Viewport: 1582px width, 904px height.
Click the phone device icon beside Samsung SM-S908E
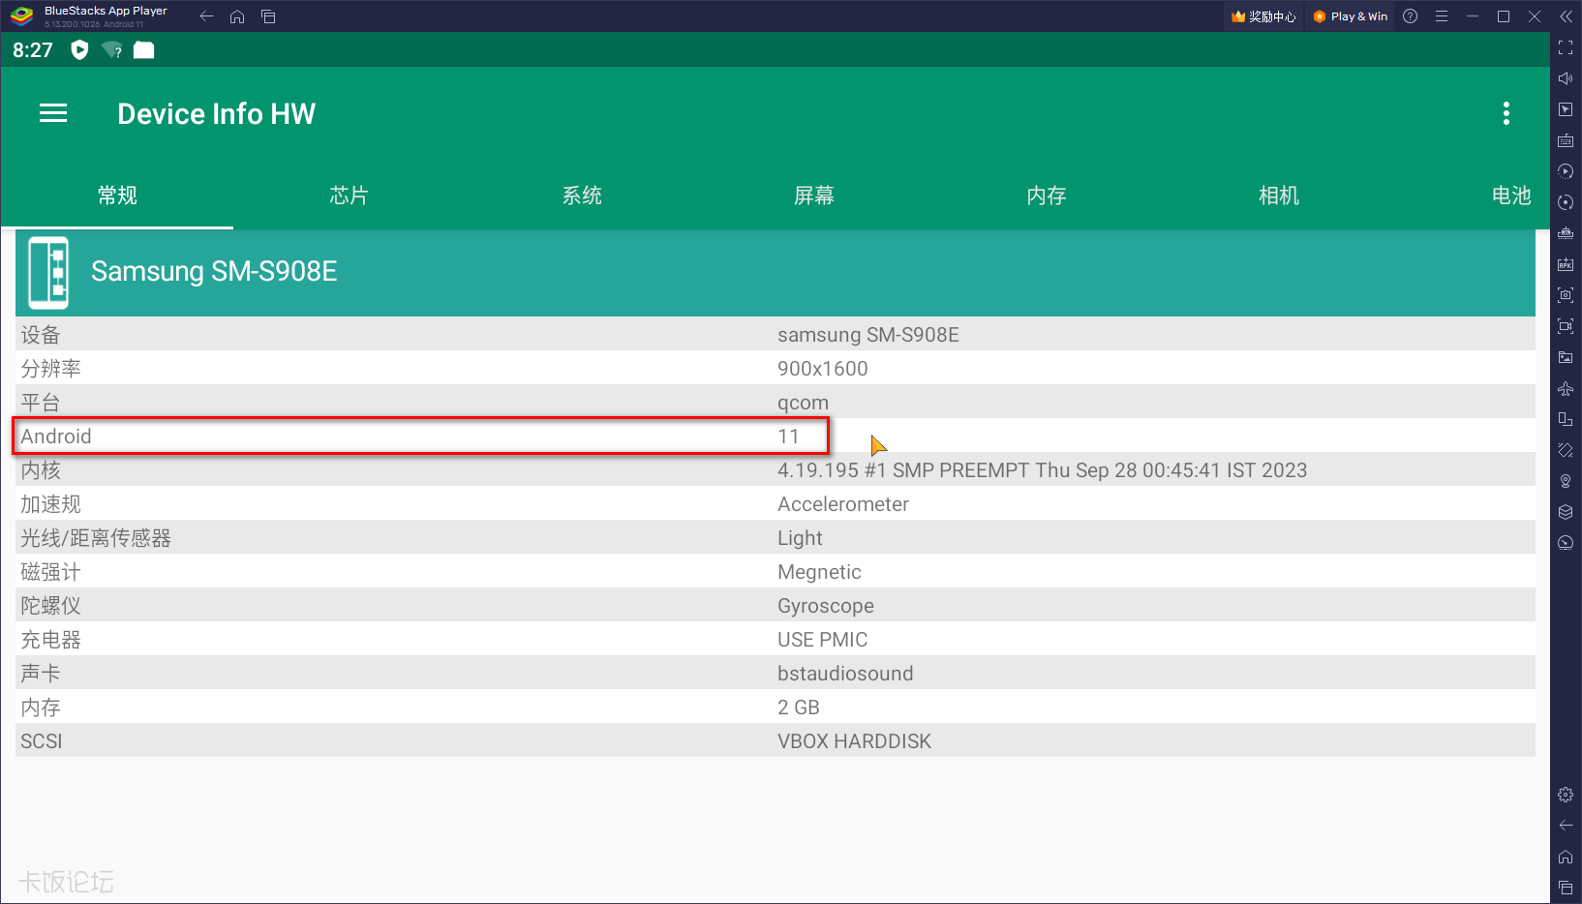click(x=48, y=272)
